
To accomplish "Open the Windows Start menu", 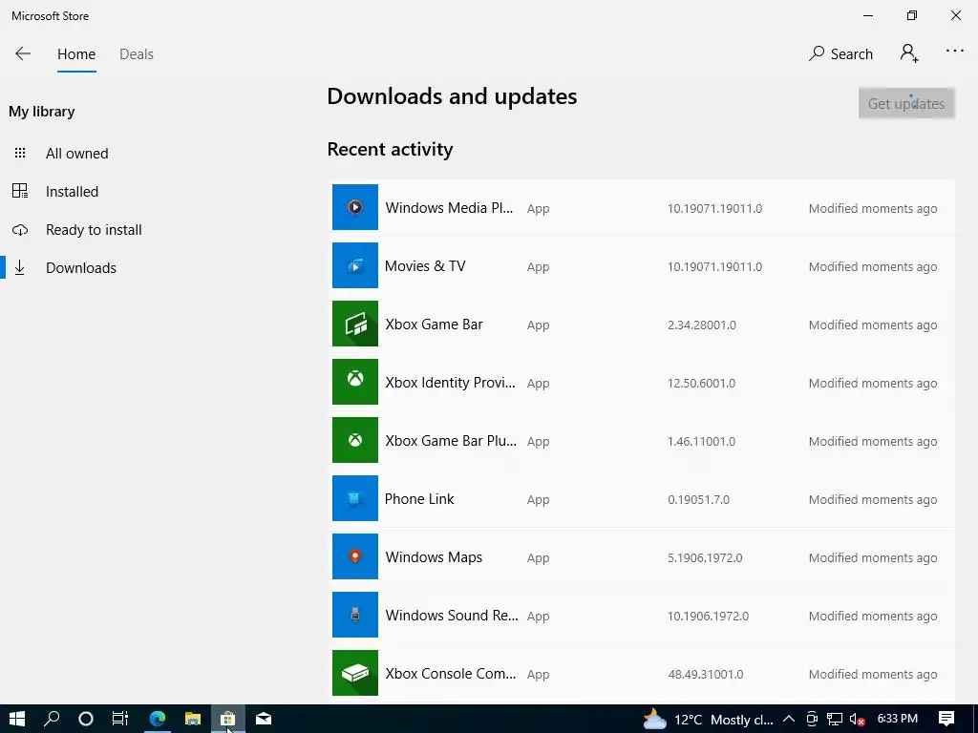I will coord(17,719).
